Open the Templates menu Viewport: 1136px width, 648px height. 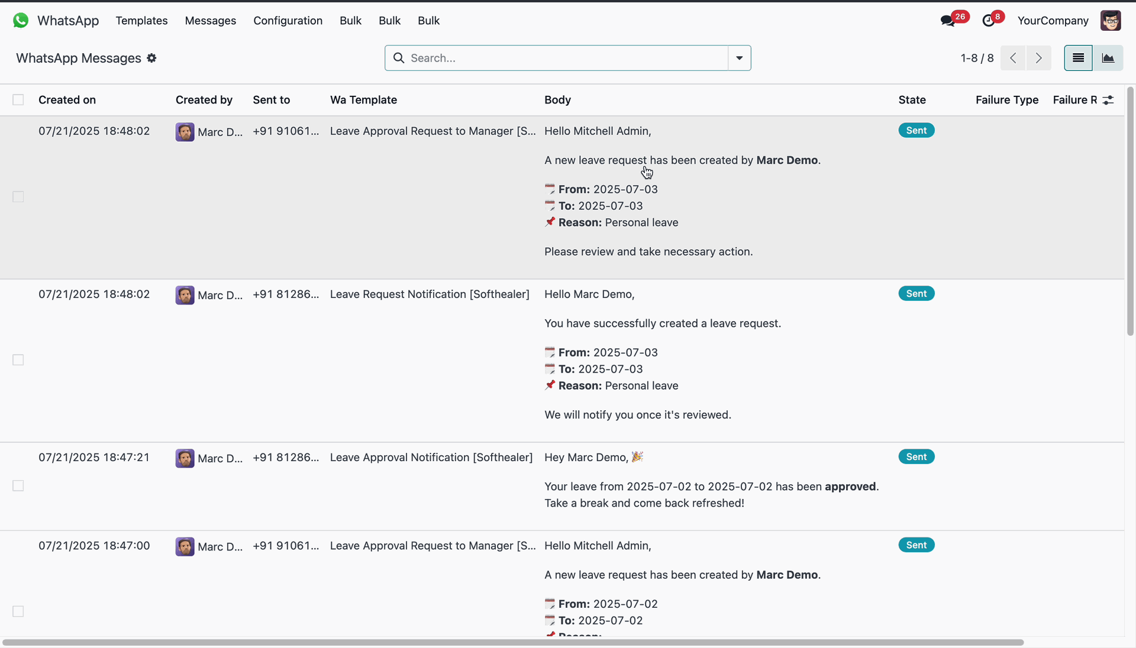[x=141, y=21]
